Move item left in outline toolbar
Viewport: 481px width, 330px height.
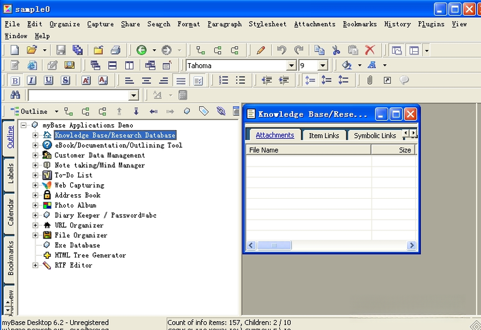[x=154, y=111]
